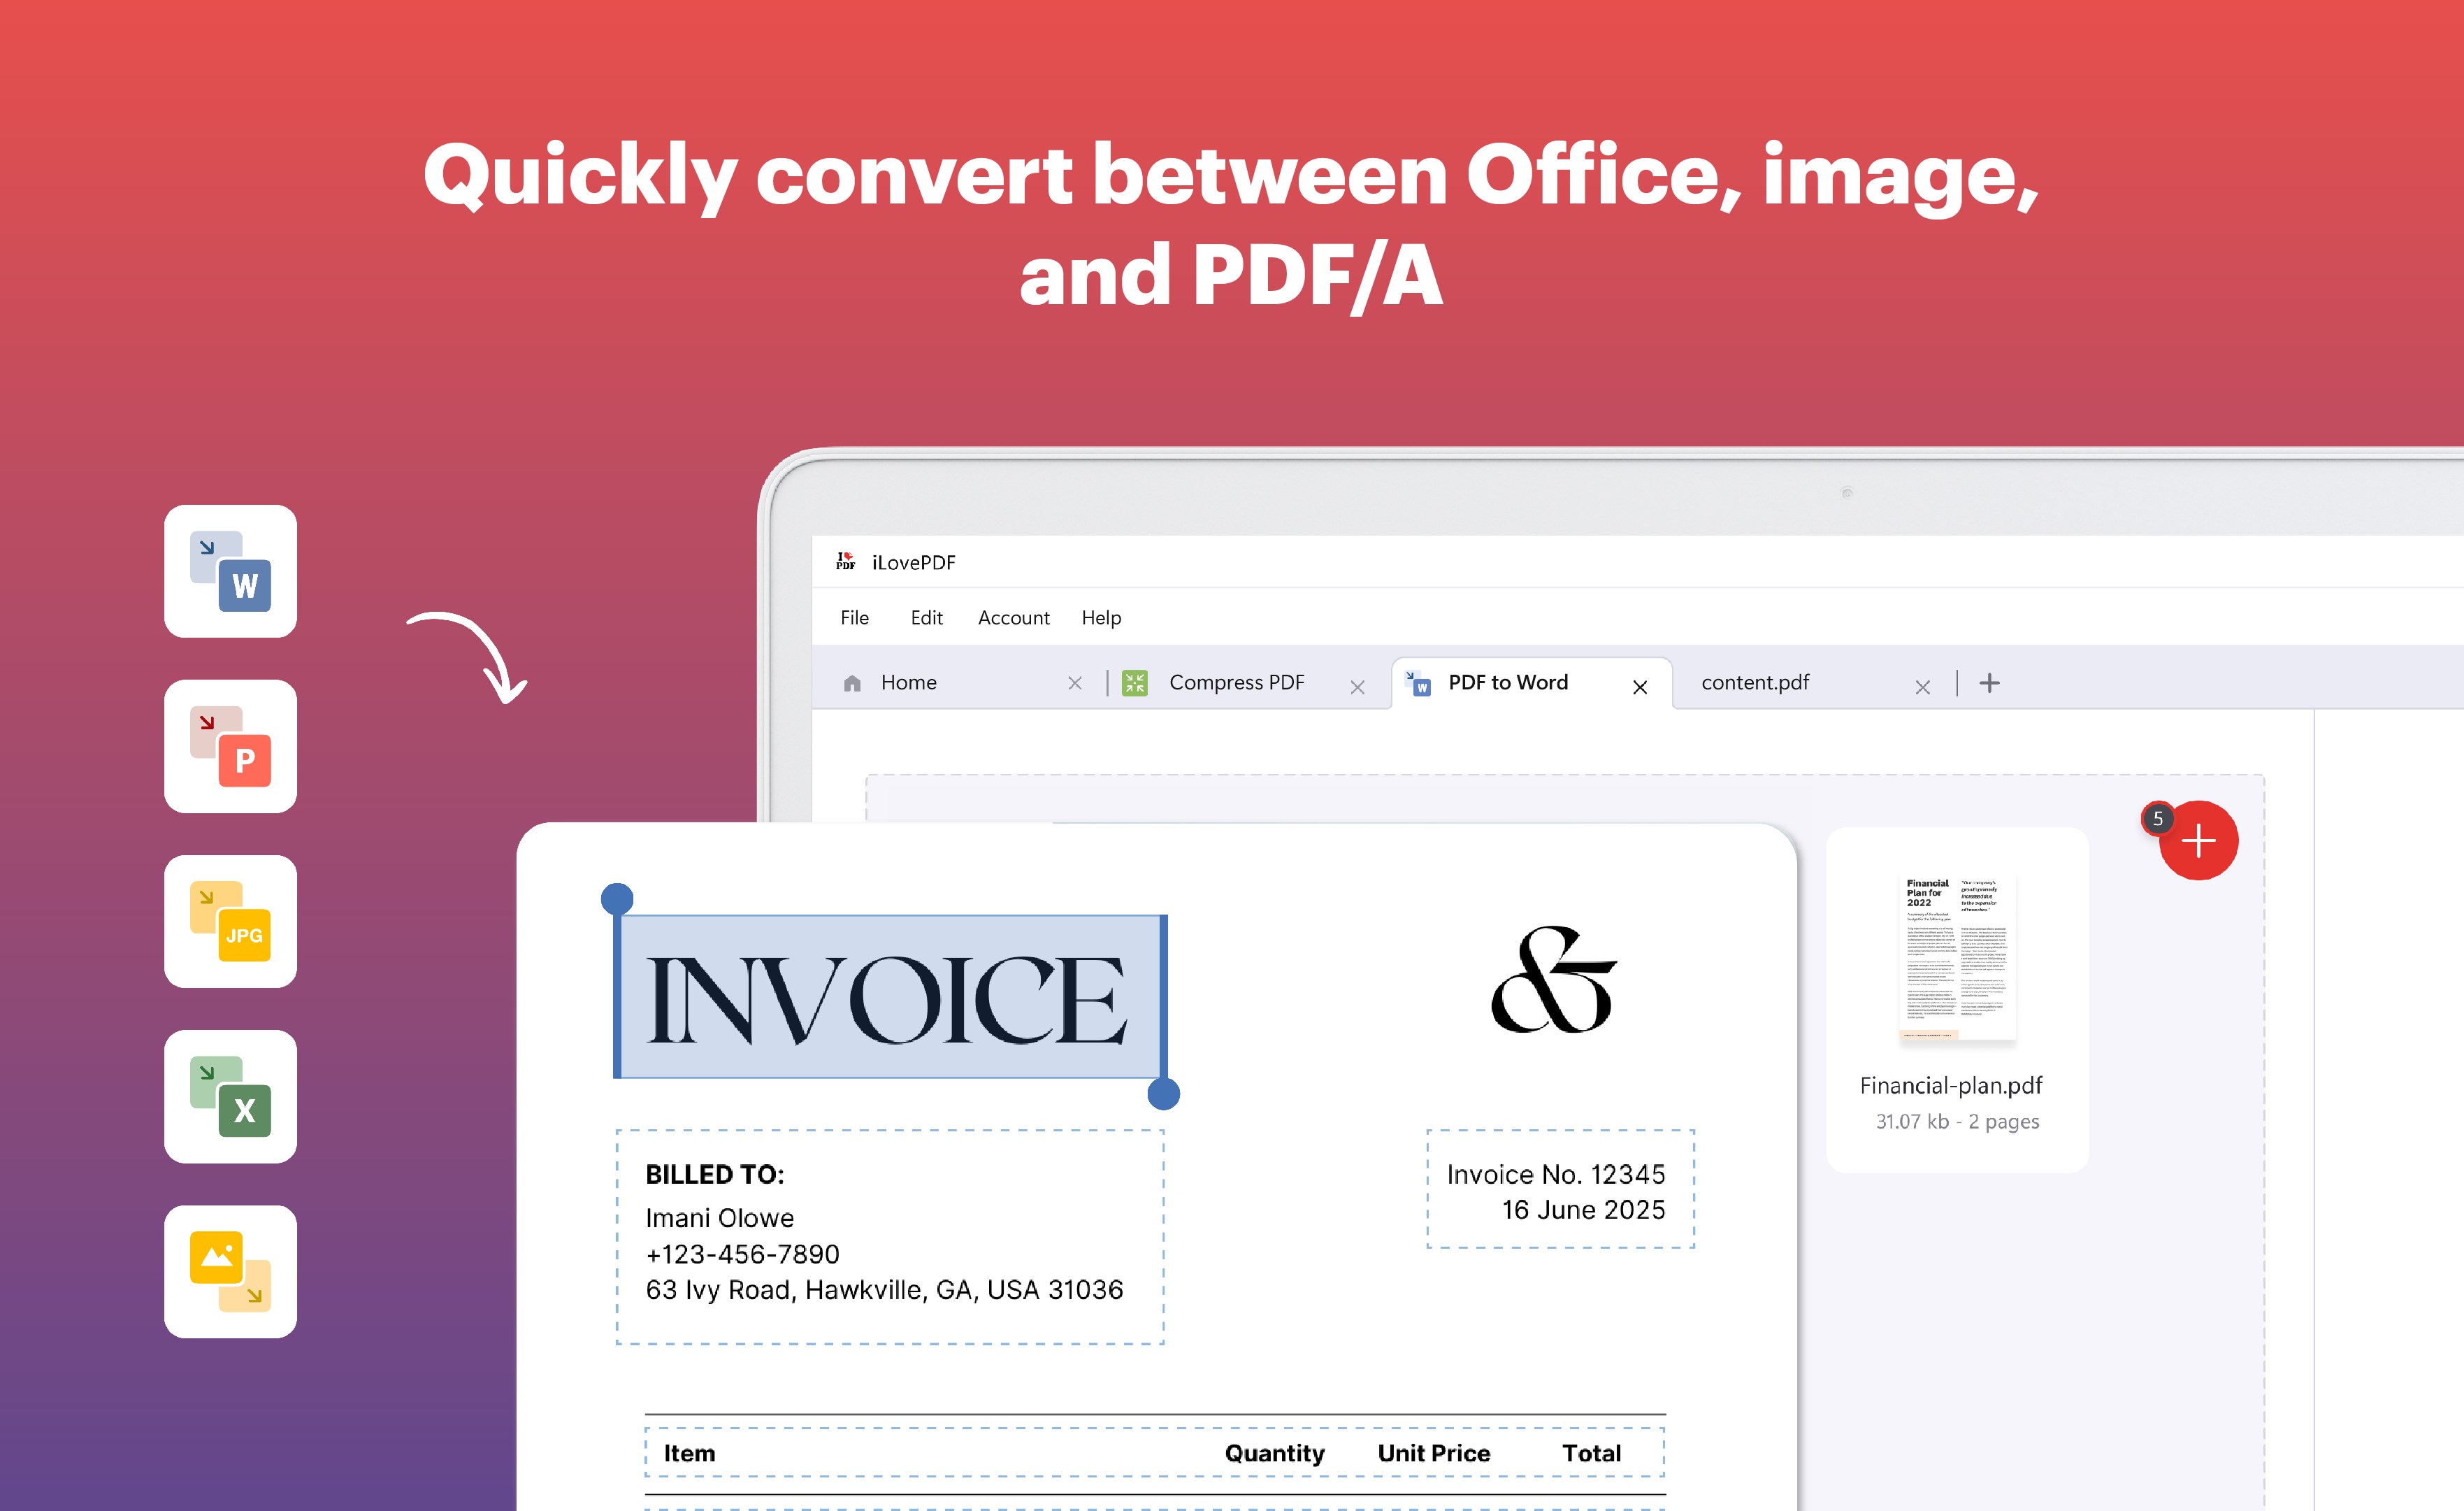Select the PDF to JPG sidebar icon

[229, 922]
